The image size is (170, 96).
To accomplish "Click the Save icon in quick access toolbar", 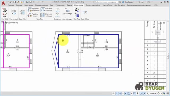I will (15, 2).
